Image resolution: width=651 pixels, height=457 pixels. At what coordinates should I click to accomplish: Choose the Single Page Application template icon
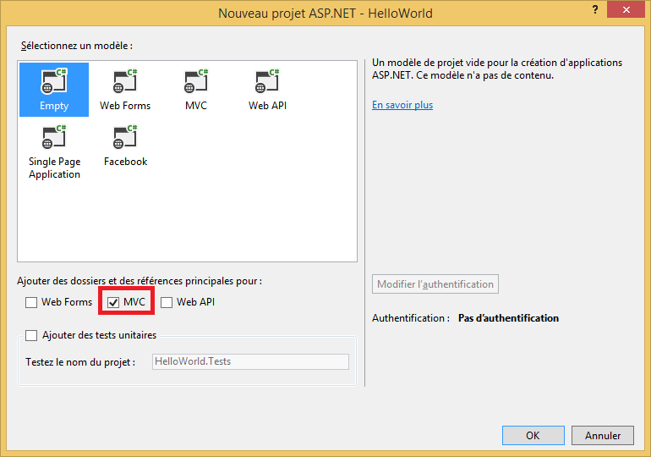54,152
